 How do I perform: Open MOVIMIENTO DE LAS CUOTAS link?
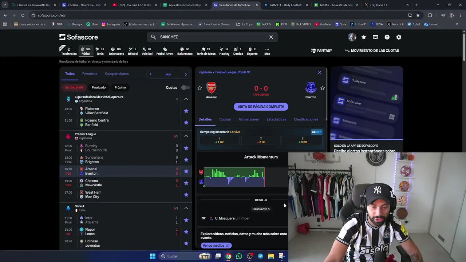click(372, 51)
